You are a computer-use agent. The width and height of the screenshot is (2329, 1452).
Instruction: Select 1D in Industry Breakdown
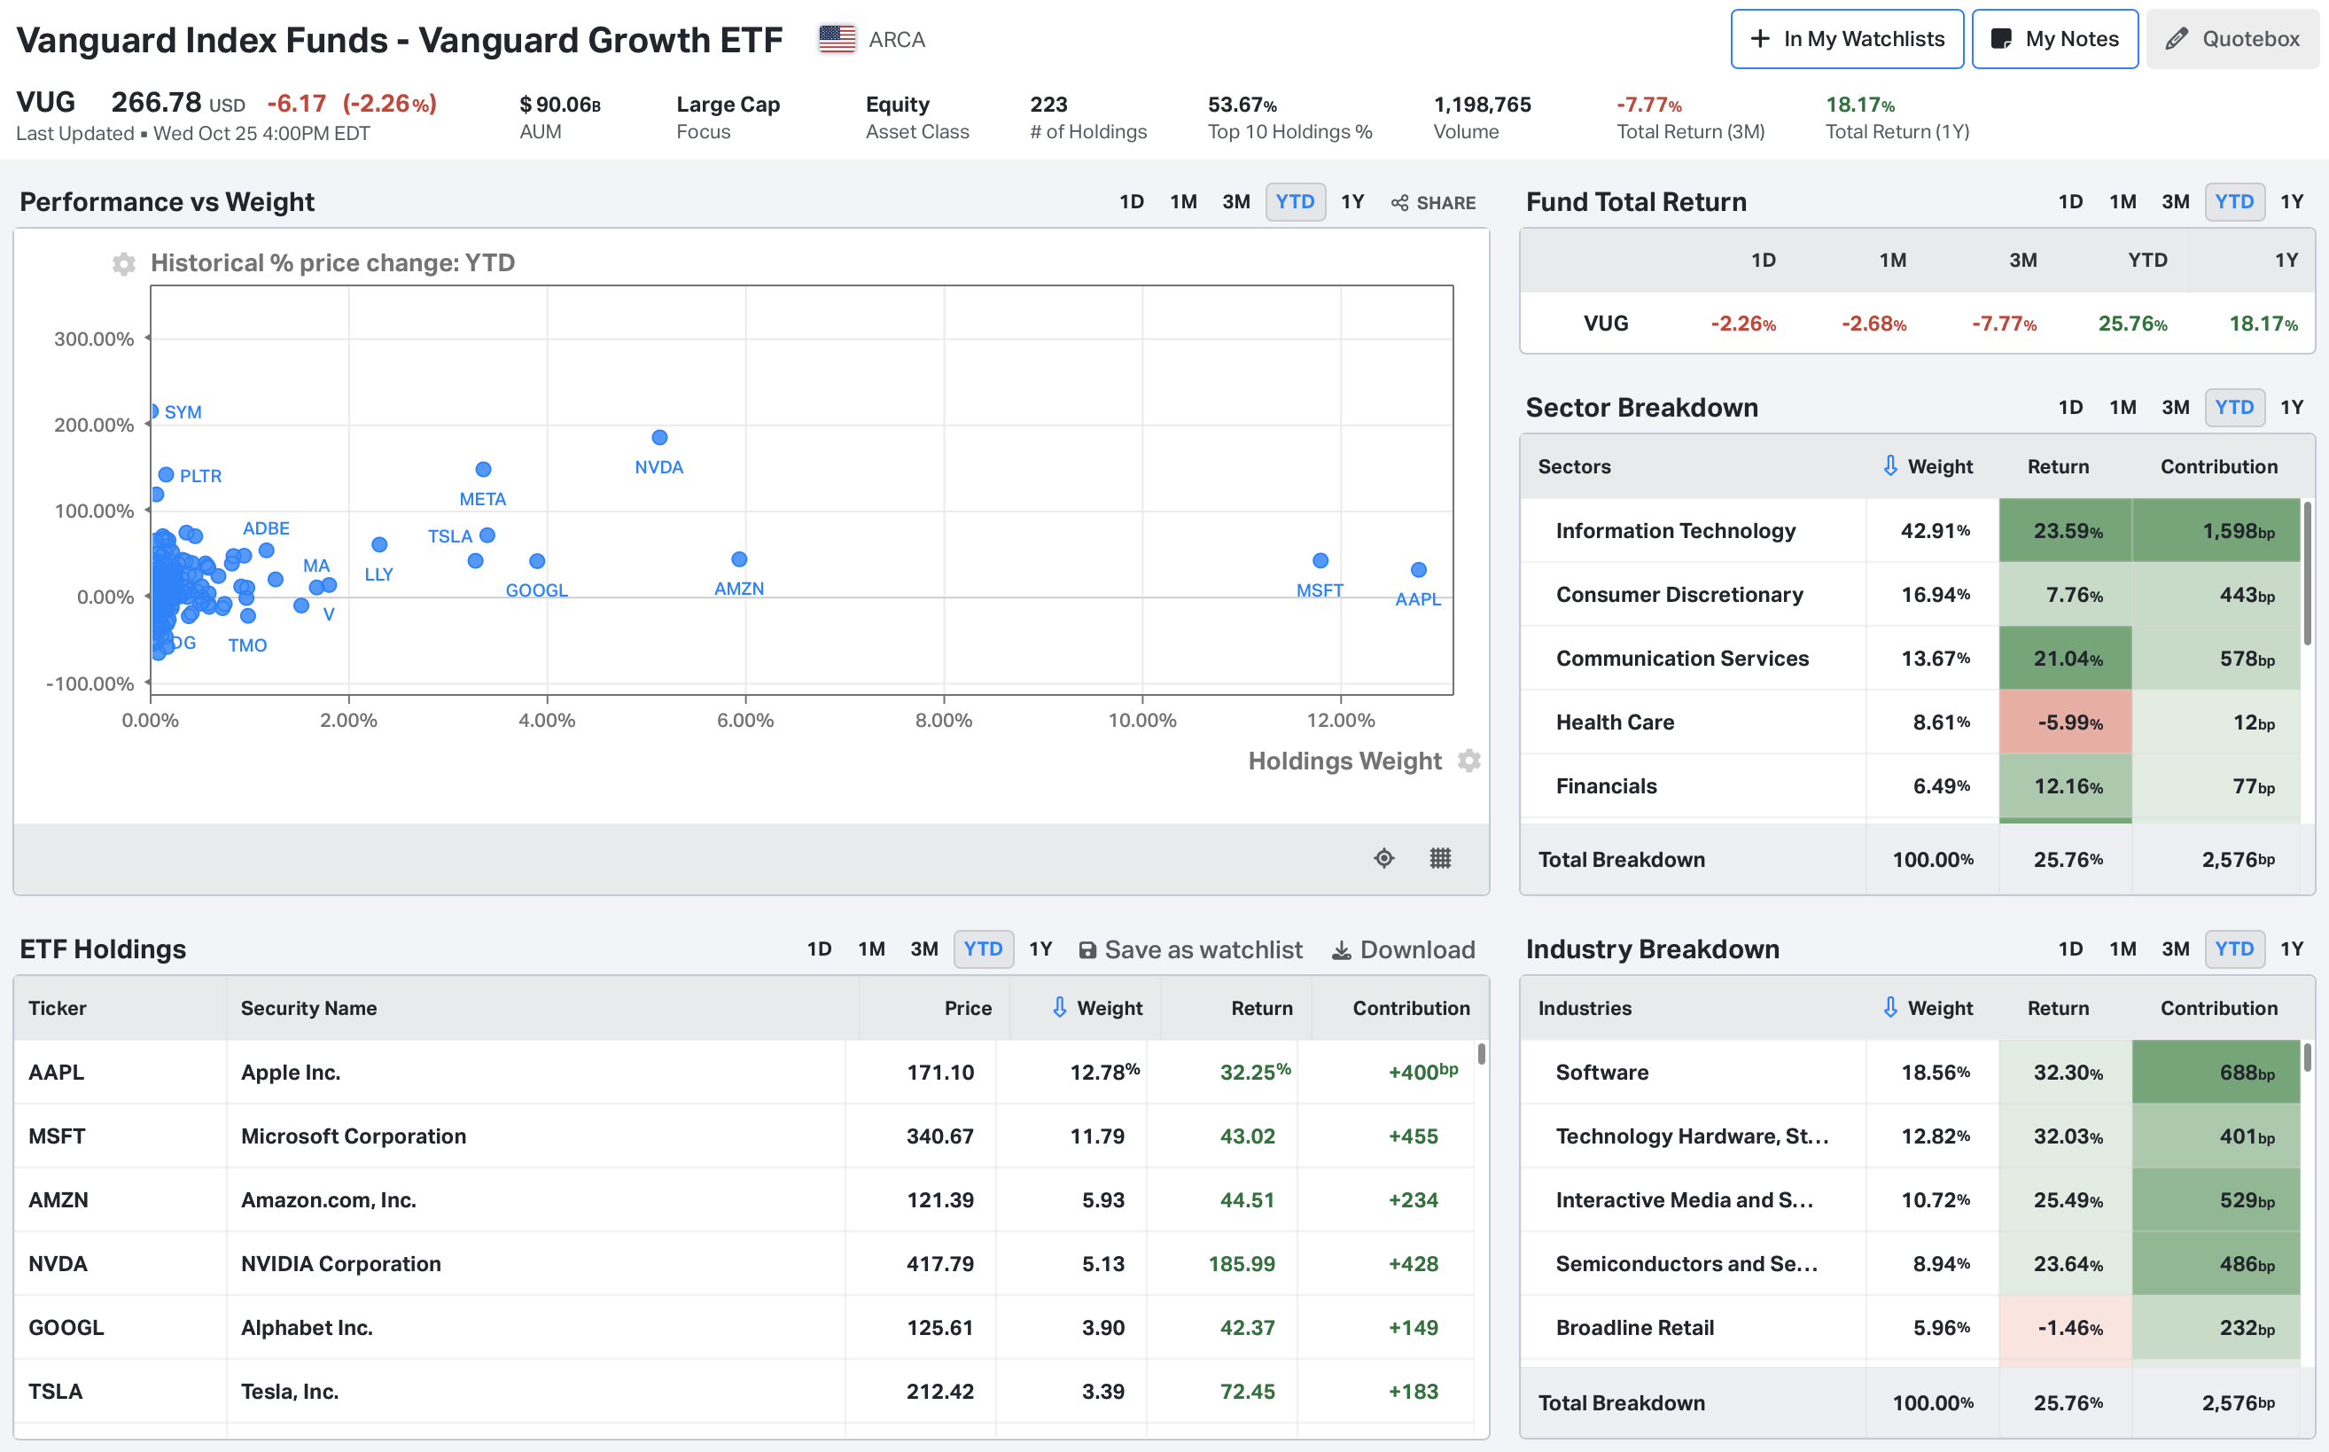(x=2070, y=948)
